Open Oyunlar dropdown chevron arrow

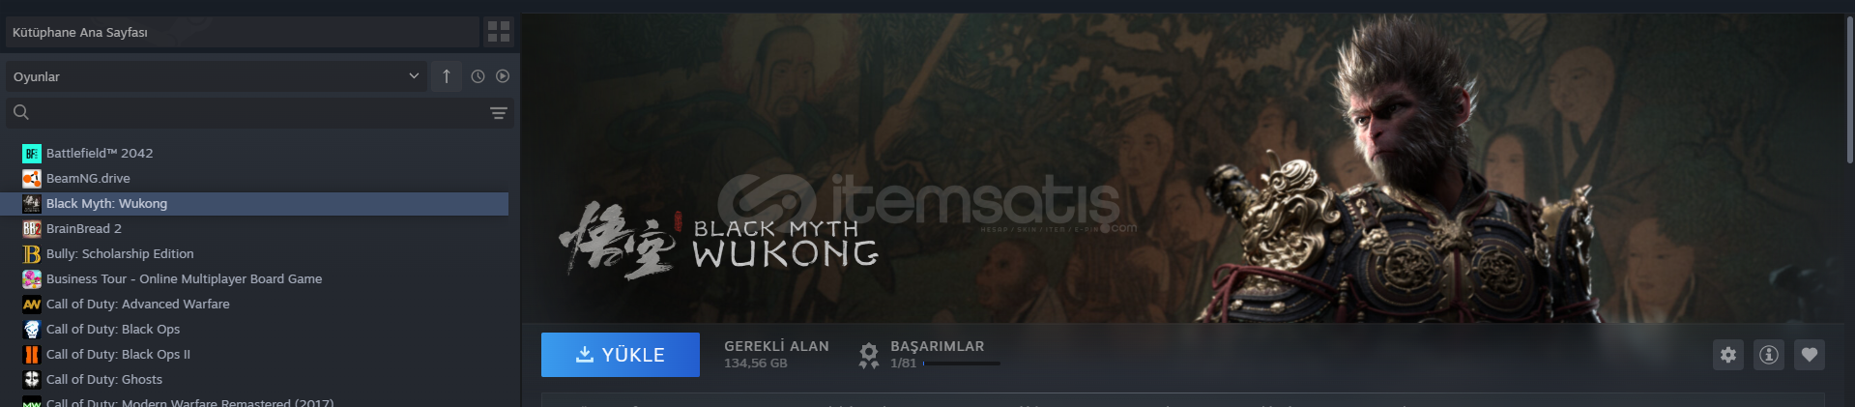(414, 76)
